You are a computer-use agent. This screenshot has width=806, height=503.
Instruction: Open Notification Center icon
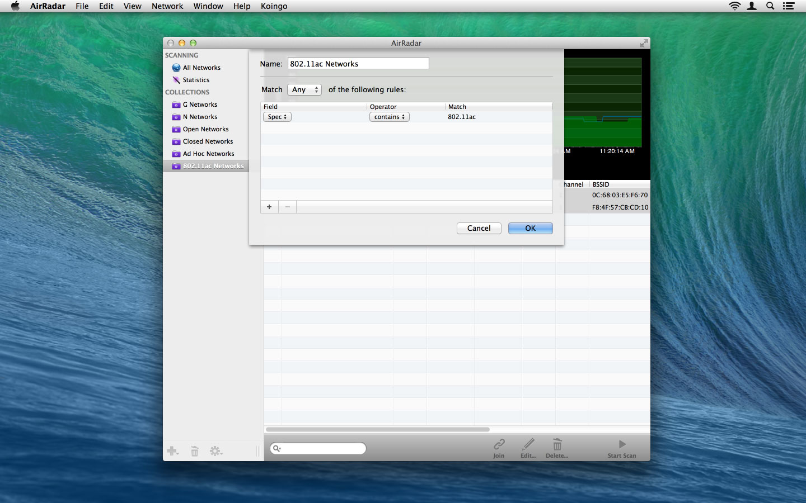(x=789, y=6)
